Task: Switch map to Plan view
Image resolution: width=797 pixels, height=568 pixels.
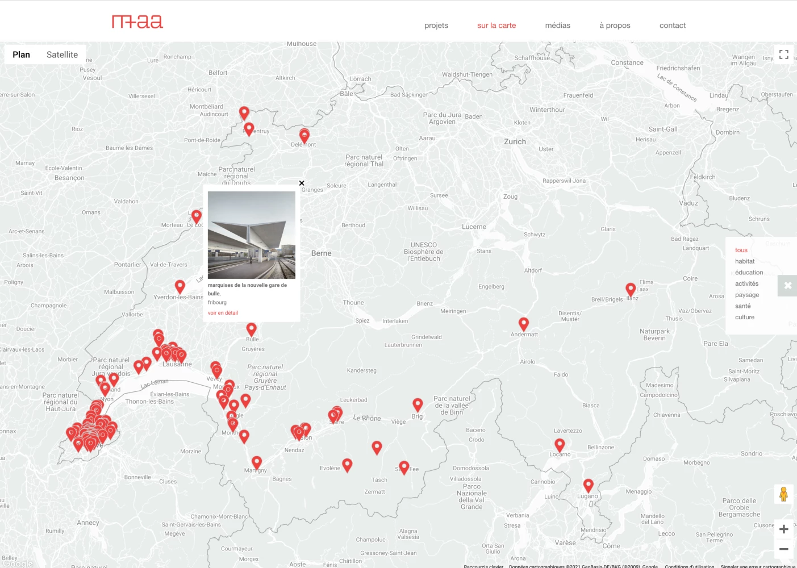Action: [x=22, y=55]
